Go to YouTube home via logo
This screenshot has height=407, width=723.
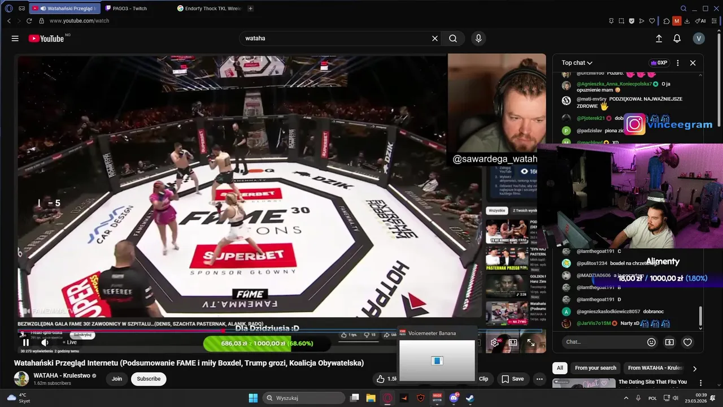[x=46, y=38]
